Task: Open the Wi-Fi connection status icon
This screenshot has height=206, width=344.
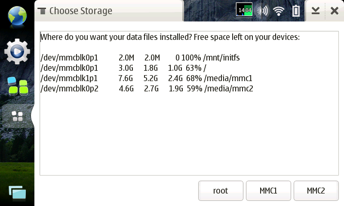Action: pyautogui.click(x=279, y=11)
